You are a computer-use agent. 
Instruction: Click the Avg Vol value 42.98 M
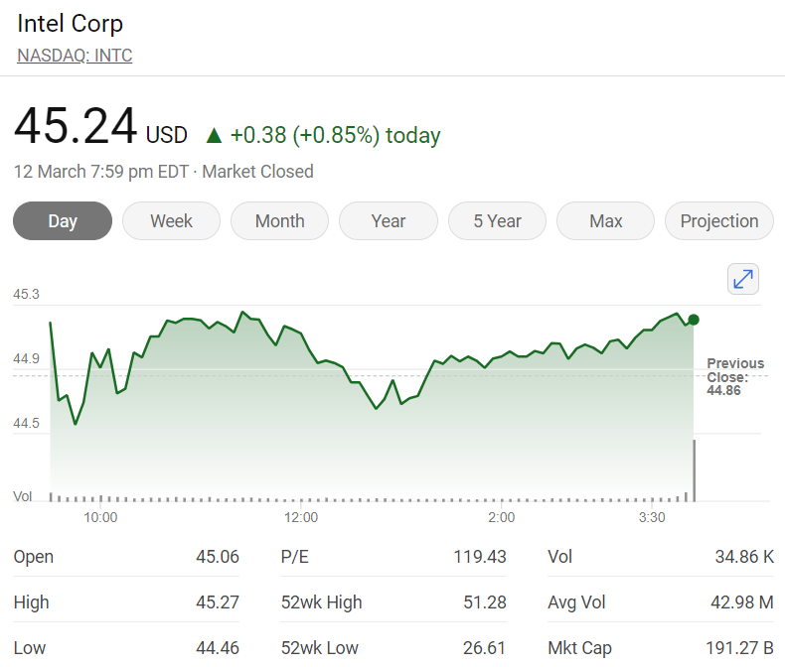[x=742, y=602]
